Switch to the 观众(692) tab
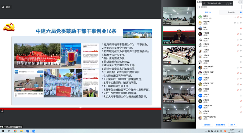The height and width of the screenshot is (133, 243). click(x=231, y=12)
